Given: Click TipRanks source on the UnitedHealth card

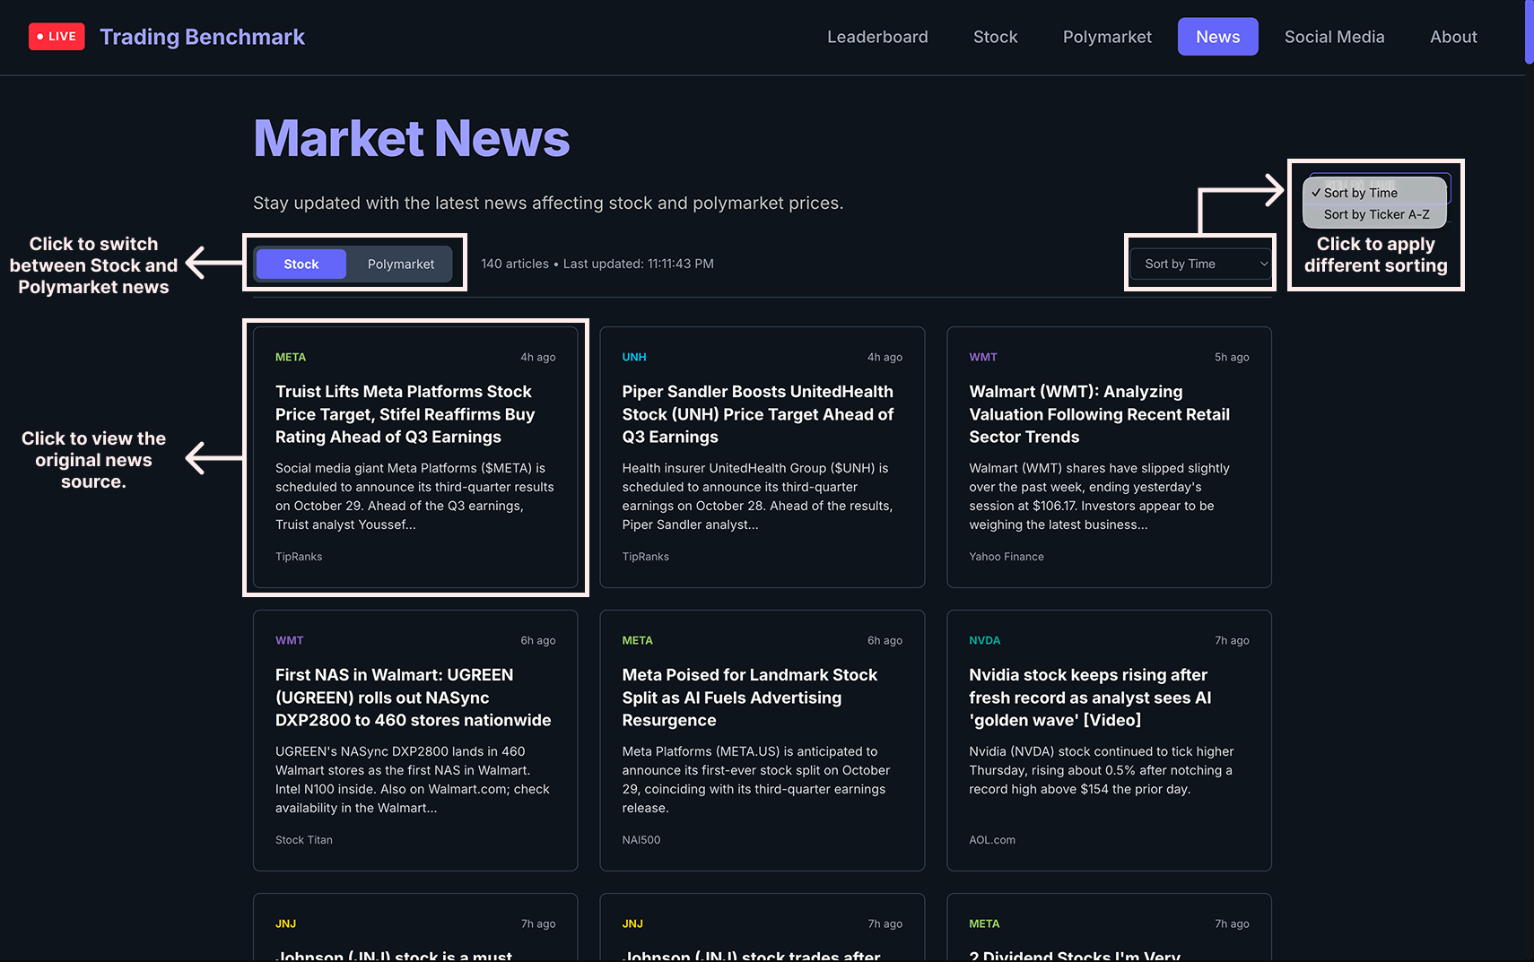Looking at the screenshot, I should [x=646, y=557].
